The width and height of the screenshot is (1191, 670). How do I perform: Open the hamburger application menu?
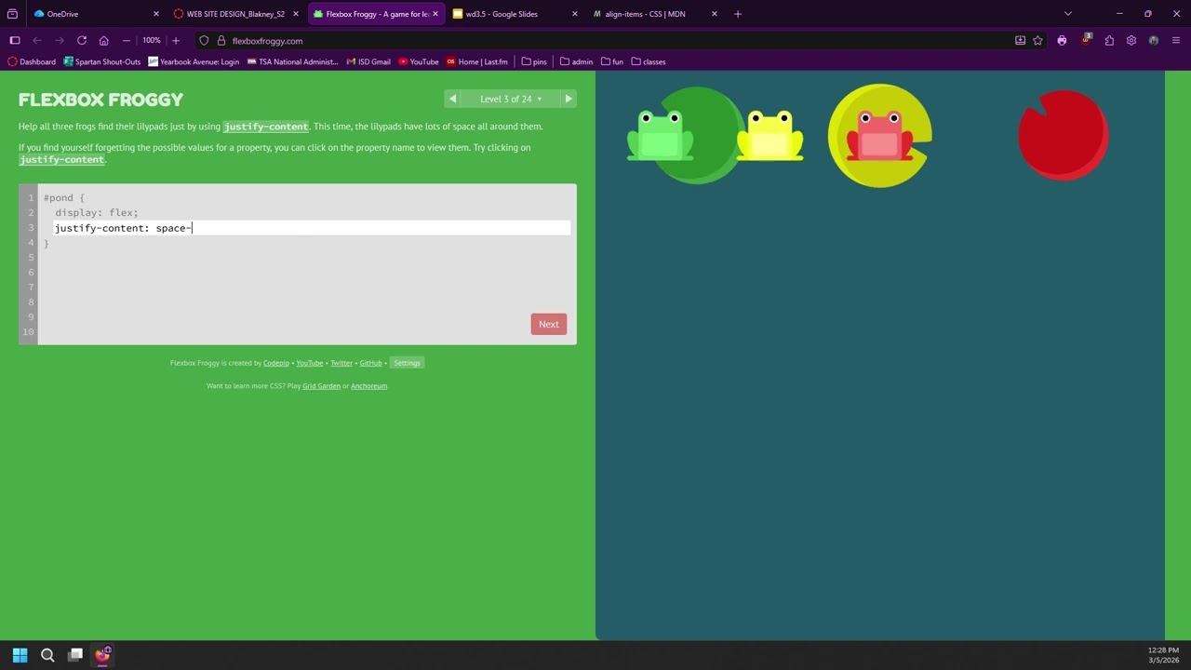click(1176, 41)
